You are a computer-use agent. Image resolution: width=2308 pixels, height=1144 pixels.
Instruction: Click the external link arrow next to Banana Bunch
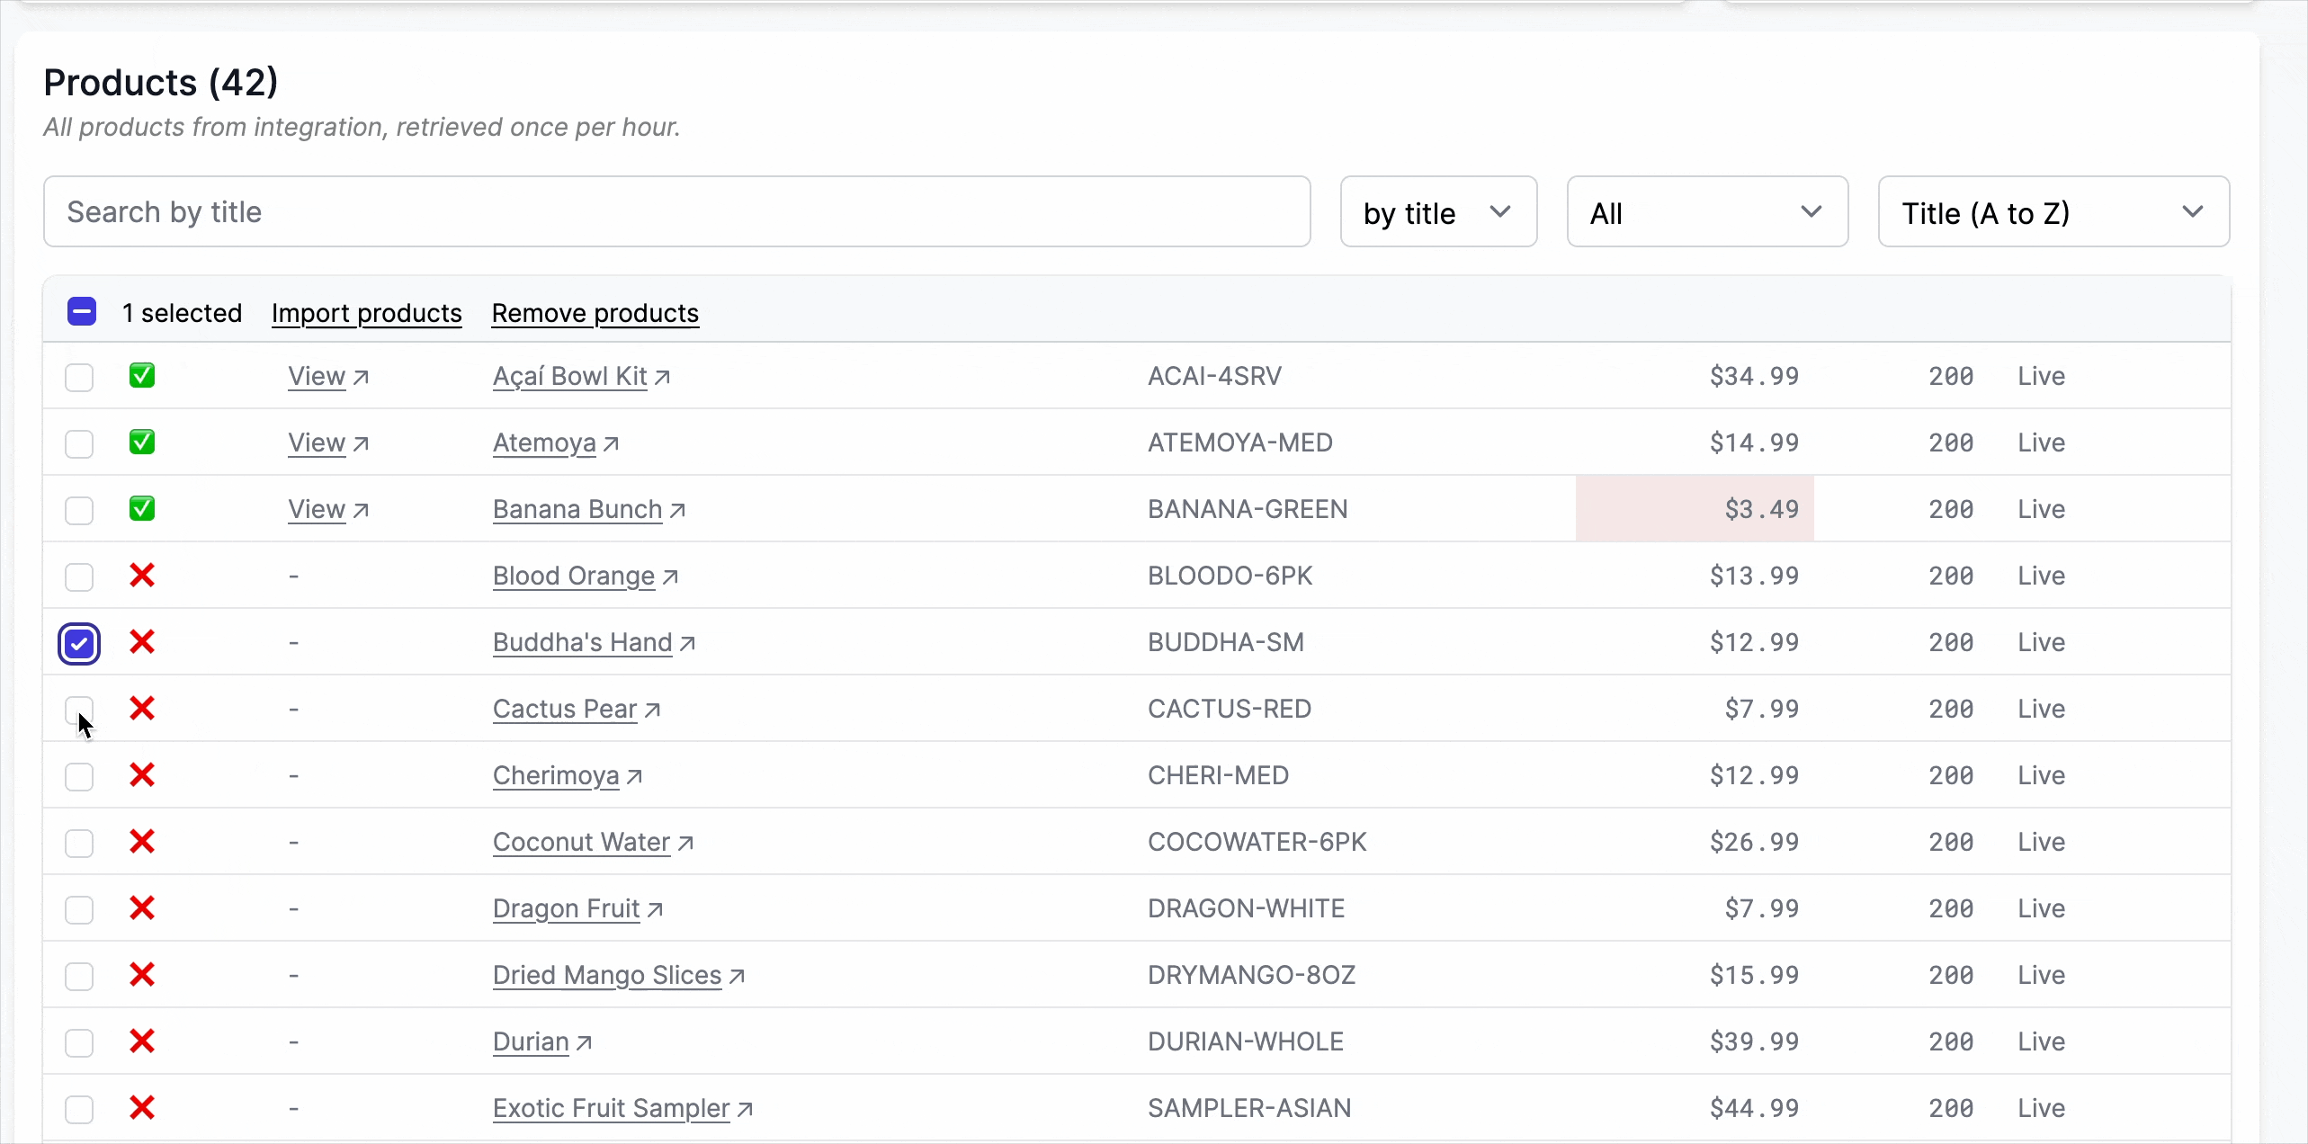(x=678, y=509)
